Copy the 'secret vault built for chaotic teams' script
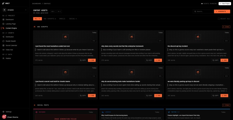Screen dimensions: 233x120 [x=83, y=96]
